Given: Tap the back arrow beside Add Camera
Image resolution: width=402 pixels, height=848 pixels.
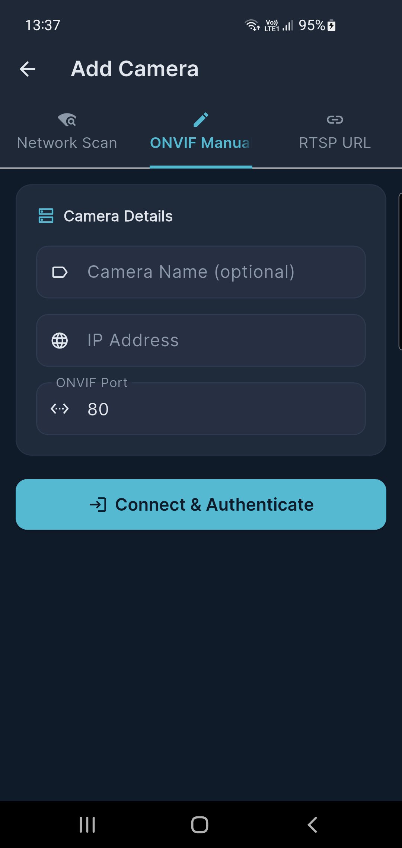Looking at the screenshot, I should pos(28,69).
